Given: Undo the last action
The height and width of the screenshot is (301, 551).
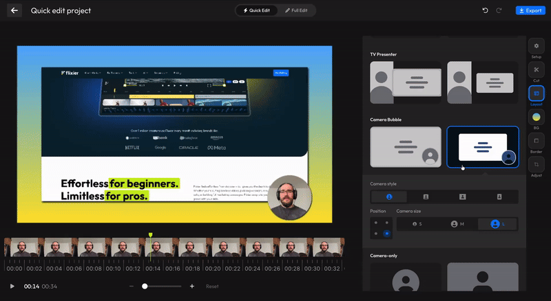Looking at the screenshot, I should (486, 10).
